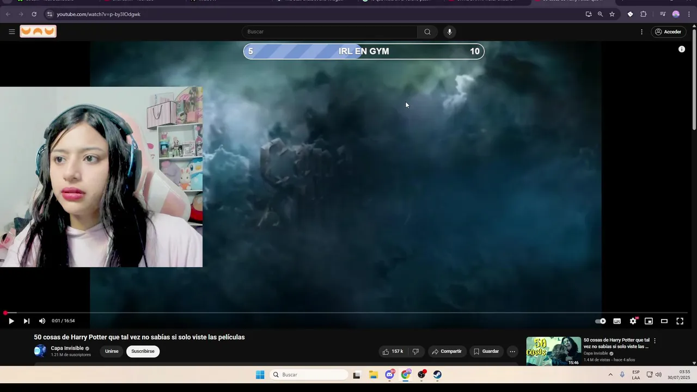697x392 pixels.
Task: Open the recommended 50 cosas video thumbnail
Action: tap(553, 351)
